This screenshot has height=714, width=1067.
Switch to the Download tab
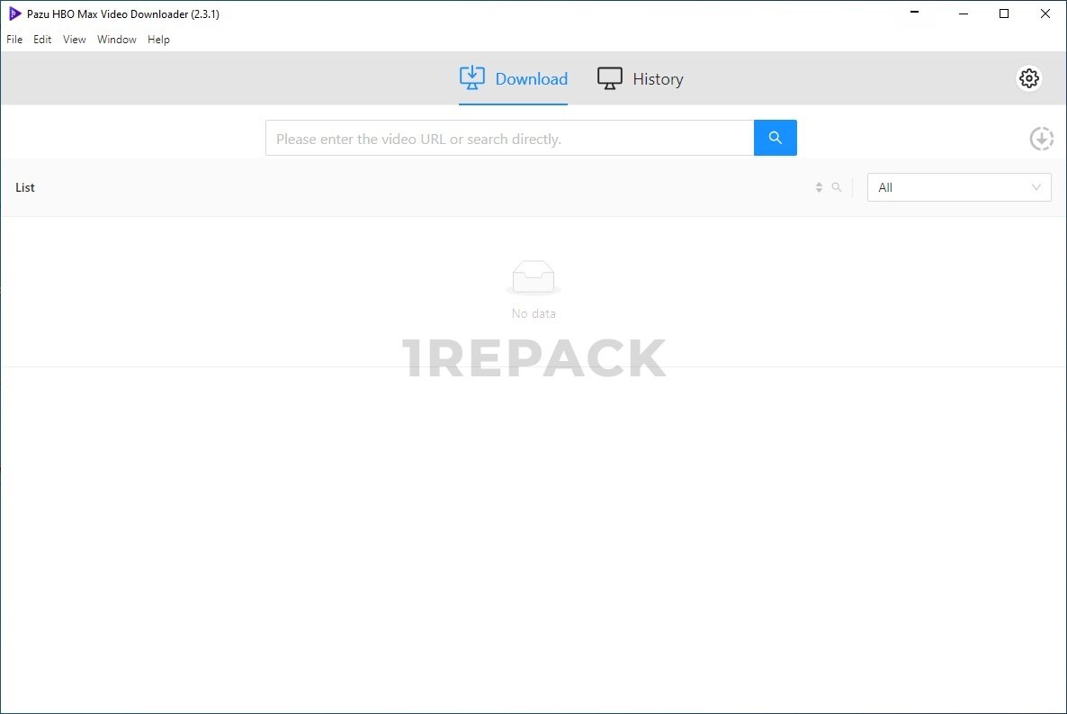[513, 79]
